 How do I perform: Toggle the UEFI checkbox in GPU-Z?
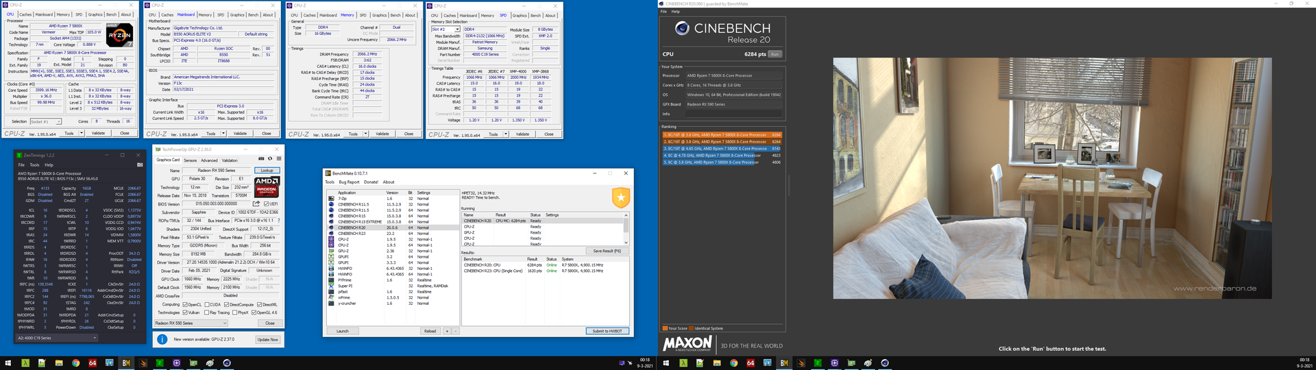tap(267, 203)
